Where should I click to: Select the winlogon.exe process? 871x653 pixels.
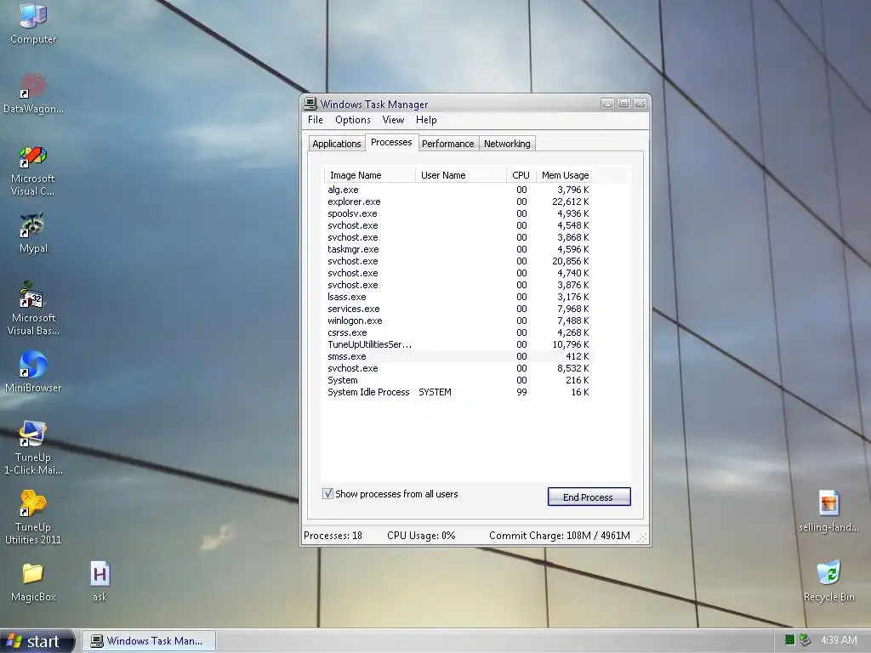458,321
